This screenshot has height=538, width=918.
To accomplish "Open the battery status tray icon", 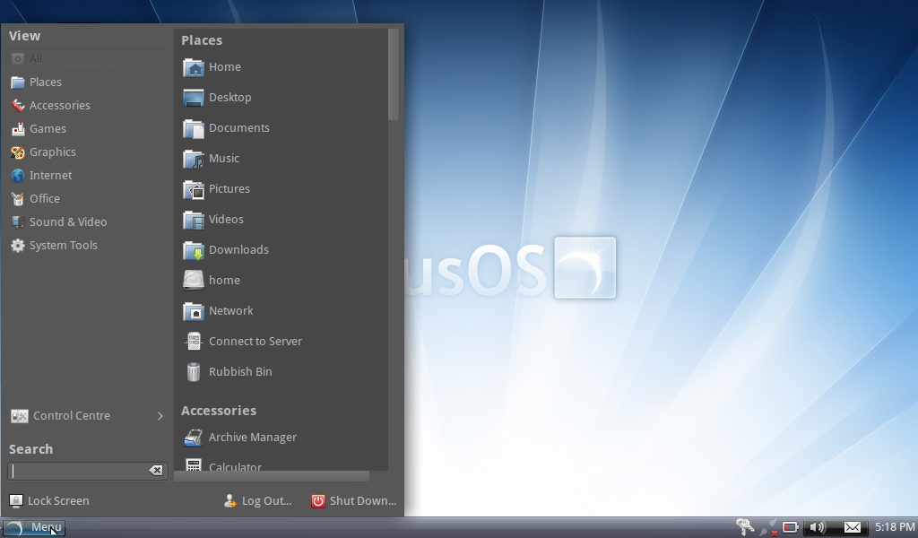I will click(x=791, y=527).
